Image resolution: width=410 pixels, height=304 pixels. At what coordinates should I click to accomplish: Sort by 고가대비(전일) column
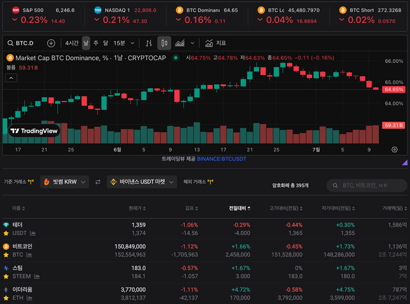[286, 208]
